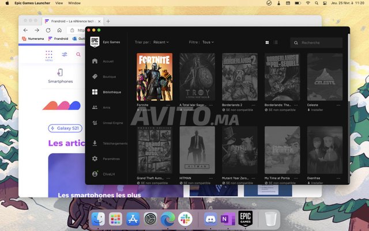Viewport: 369px width, 231px height.
Task: Open the options menu for Fortnite
Action: point(168,105)
